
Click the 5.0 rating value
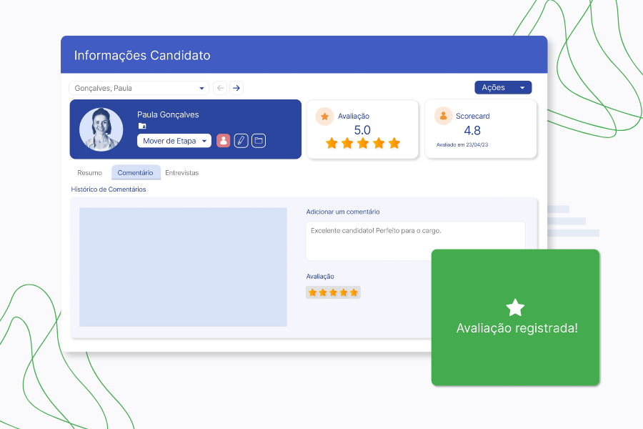(362, 130)
